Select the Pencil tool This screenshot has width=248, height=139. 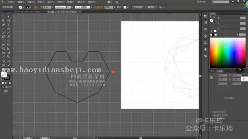click(8, 33)
